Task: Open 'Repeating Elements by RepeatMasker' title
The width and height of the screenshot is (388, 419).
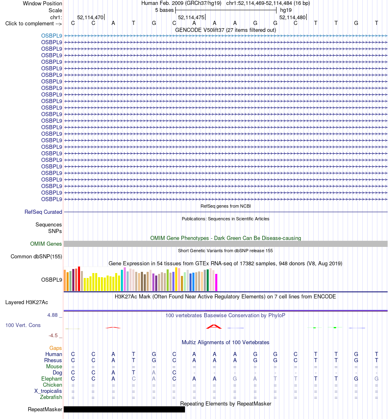Action: (225, 403)
